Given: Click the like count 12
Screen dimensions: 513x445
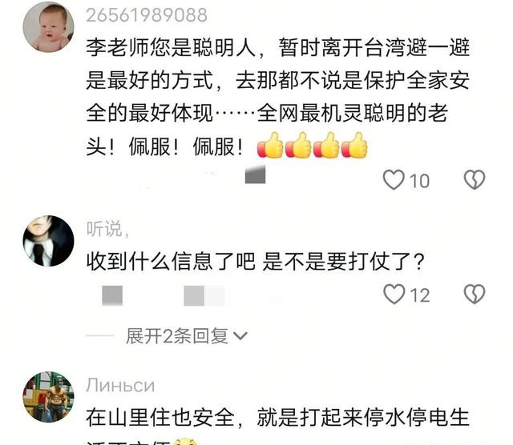Looking at the screenshot, I should (x=419, y=295).
